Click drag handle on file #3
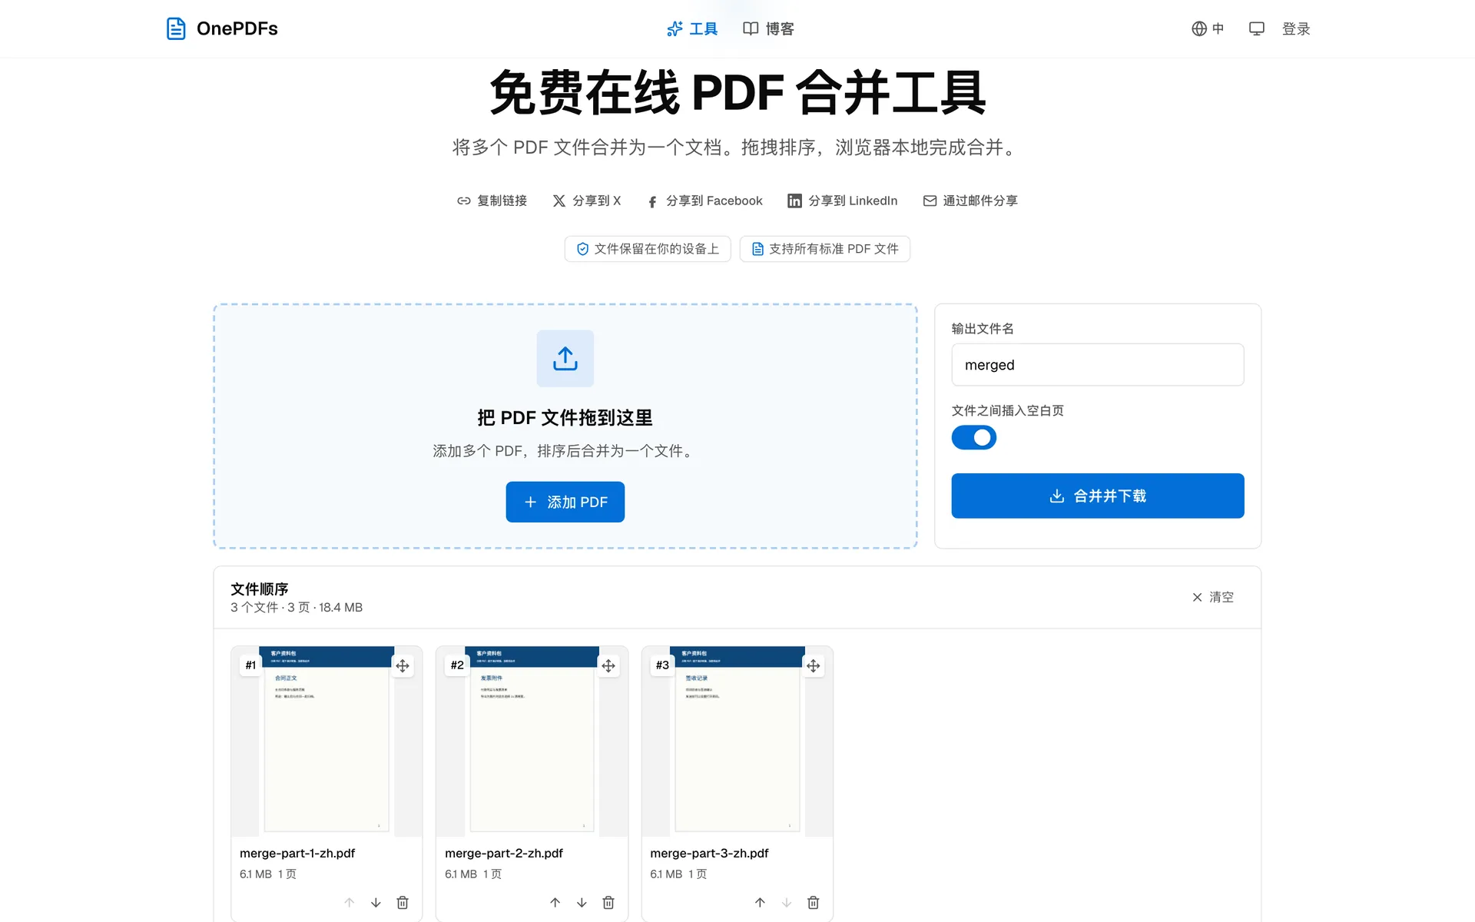This screenshot has width=1475, height=922. pyautogui.click(x=814, y=665)
